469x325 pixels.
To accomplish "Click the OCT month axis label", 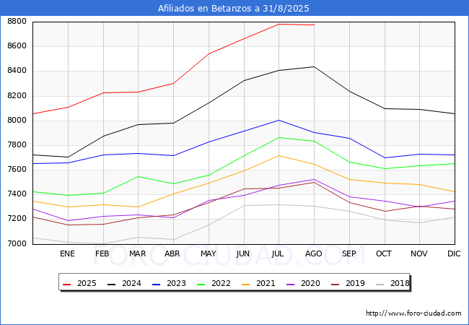I will [384, 253].
